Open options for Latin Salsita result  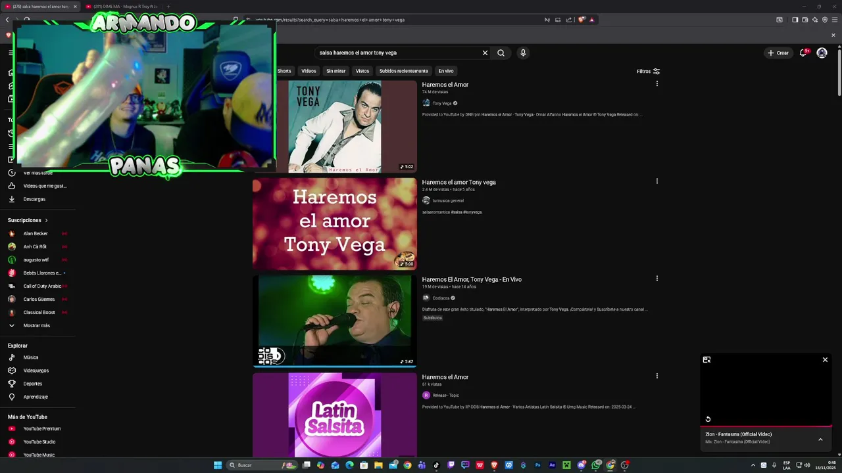[x=656, y=376]
